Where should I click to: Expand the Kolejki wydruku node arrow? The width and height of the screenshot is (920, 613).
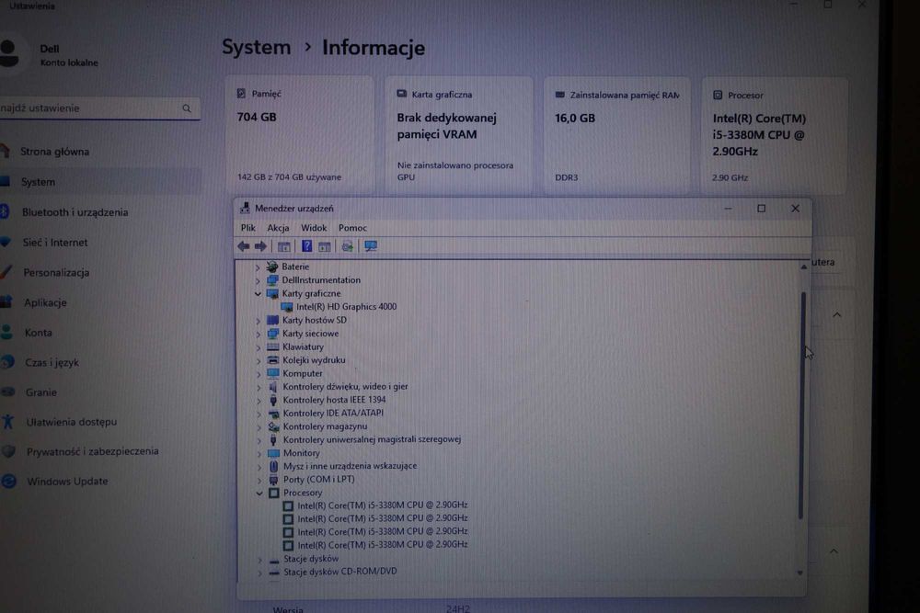coord(259,360)
